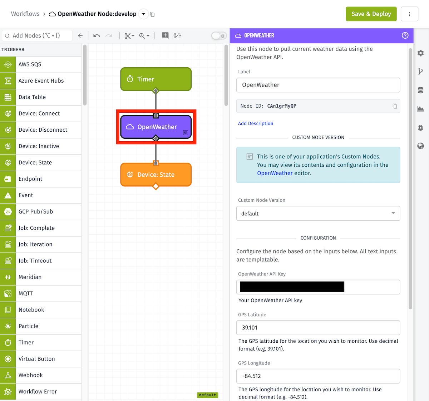
Task: Click the Job: Iteration trigger row
Action: (x=41, y=244)
